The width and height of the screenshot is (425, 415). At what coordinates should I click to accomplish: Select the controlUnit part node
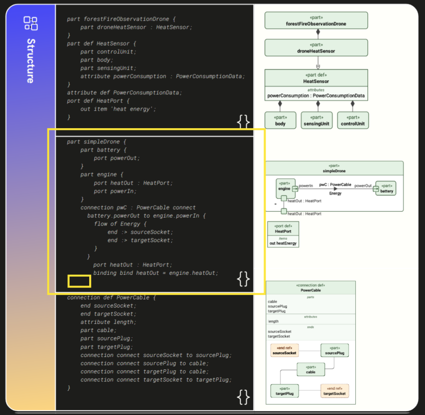(x=353, y=121)
